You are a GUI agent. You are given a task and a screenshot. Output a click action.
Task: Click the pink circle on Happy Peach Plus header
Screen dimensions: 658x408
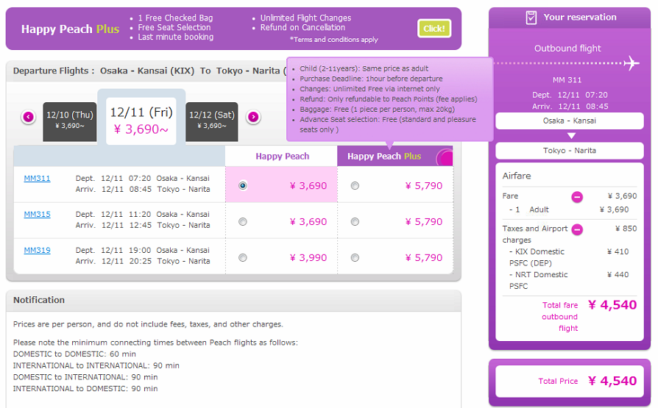(x=445, y=157)
